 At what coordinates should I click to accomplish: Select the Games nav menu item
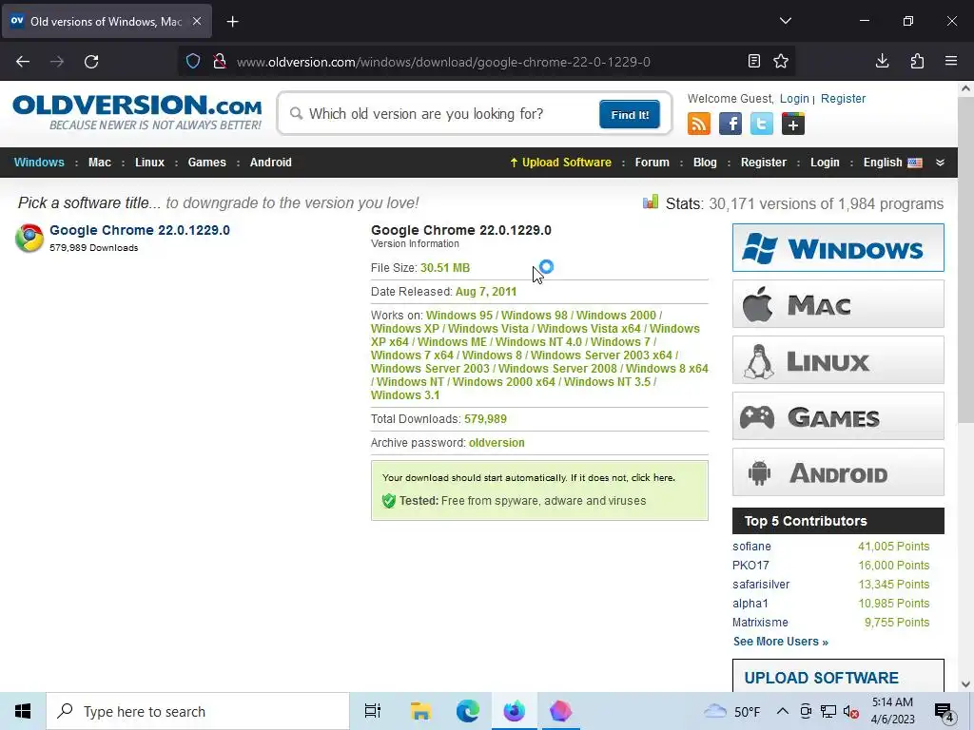pyautogui.click(x=206, y=163)
